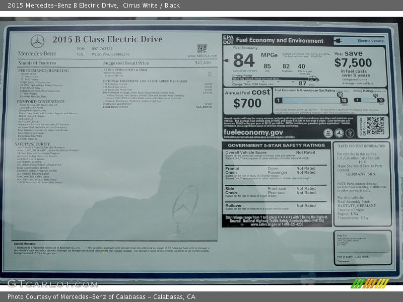The width and height of the screenshot is (403, 302).
Task: Open the fueleconomy.gov link
Action: click(253, 132)
